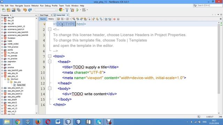The width and height of the screenshot is (223, 125).
Task: Click the editor vertical scrollbar
Action: (219, 59)
